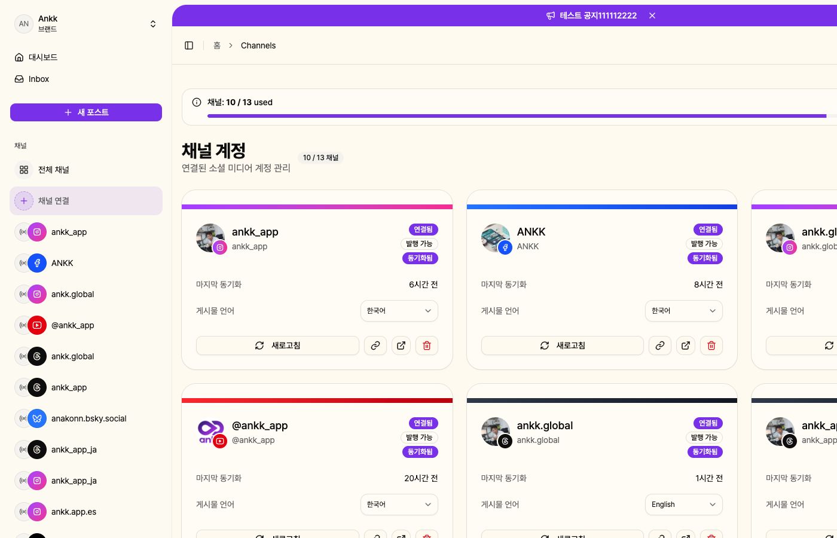The width and height of the screenshot is (837, 538).
Task: Navigate to 홈 in the breadcrumb
Action: click(x=217, y=45)
